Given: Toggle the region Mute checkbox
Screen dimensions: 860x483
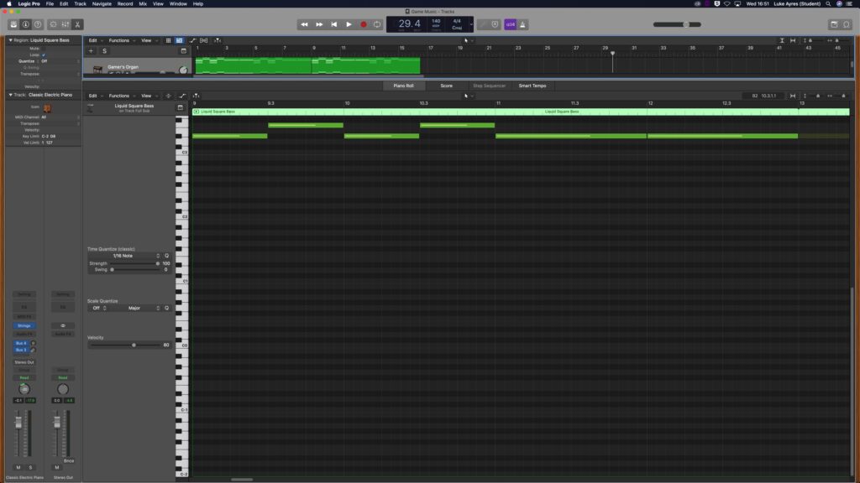Looking at the screenshot, I should click(44, 49).
